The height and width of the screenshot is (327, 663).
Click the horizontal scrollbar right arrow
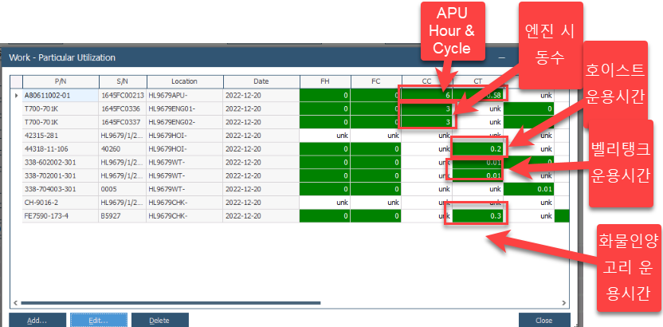565,303
